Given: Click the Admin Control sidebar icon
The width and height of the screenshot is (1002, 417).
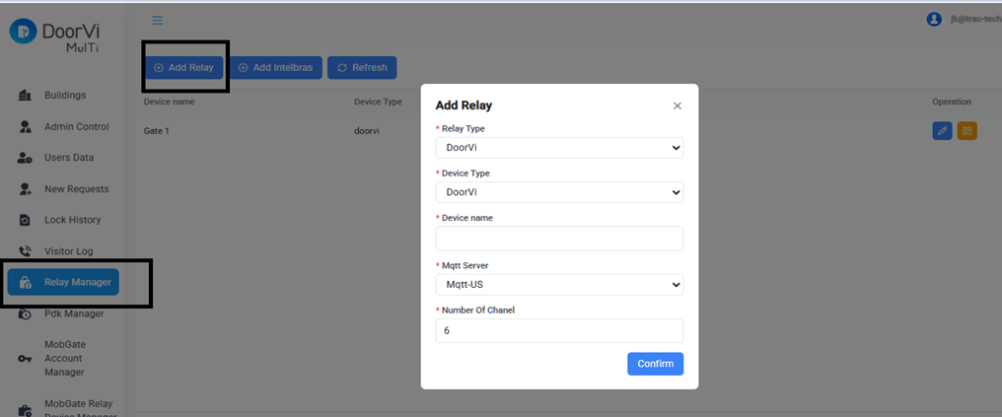Looking at the screenshot, I should coord(25,126).
